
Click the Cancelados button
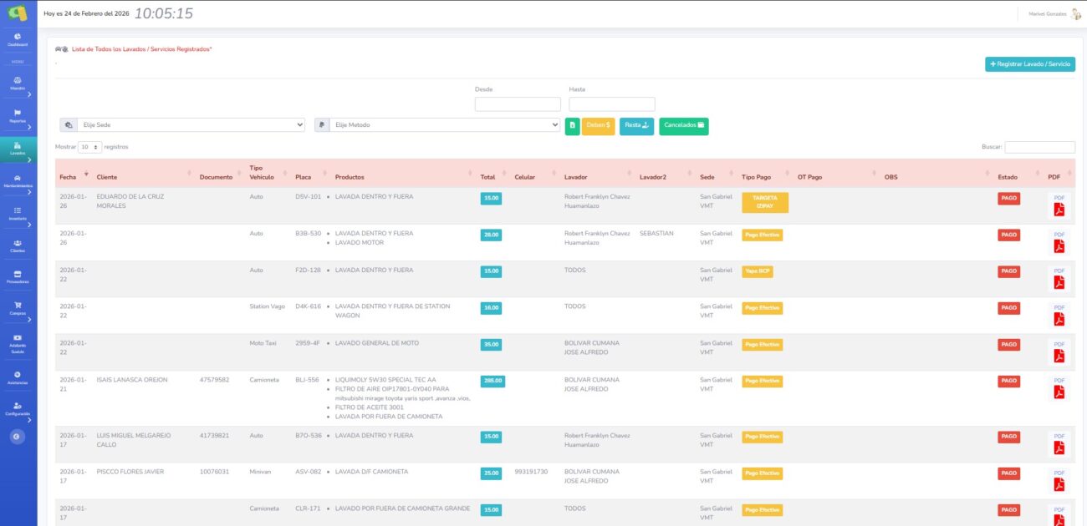point(683,125)
